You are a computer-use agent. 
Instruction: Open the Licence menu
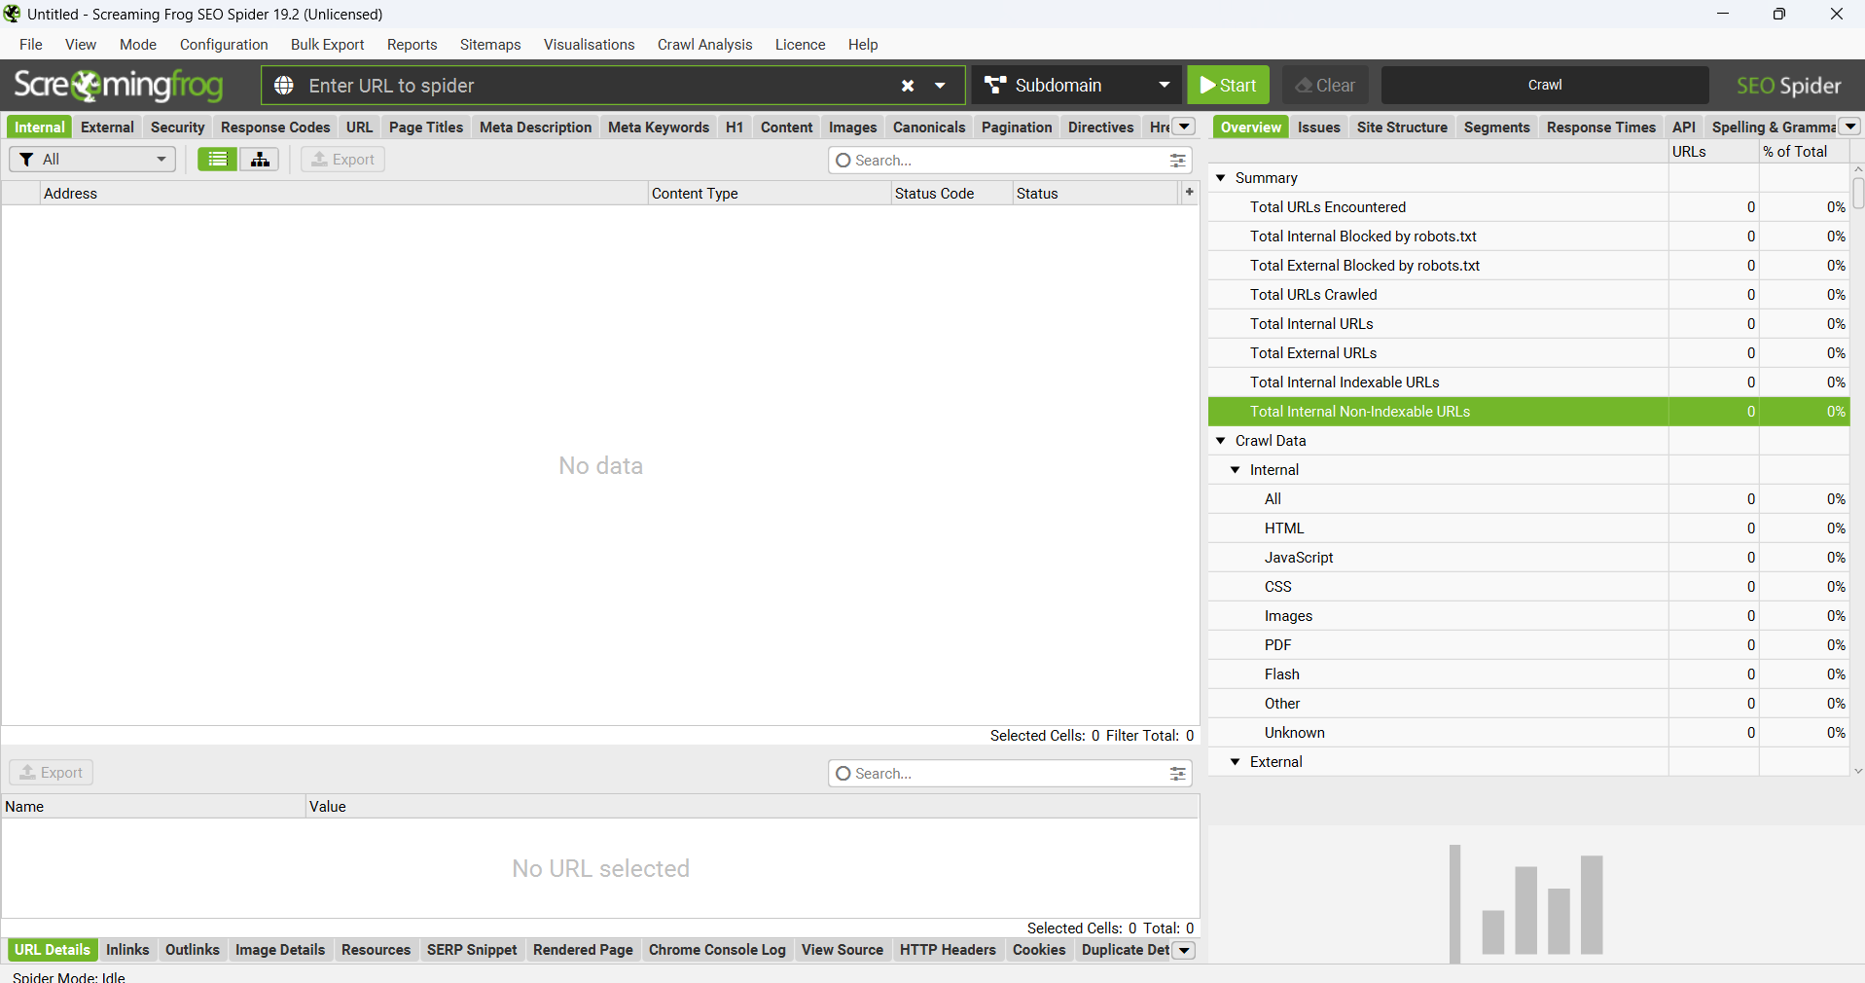coord(800,45)
